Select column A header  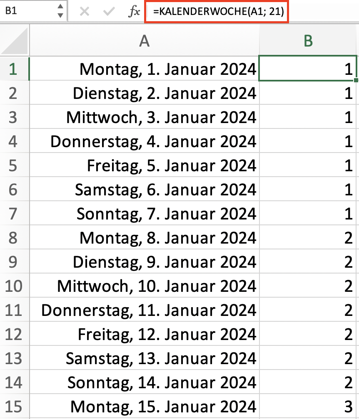(x=144, y=41)
